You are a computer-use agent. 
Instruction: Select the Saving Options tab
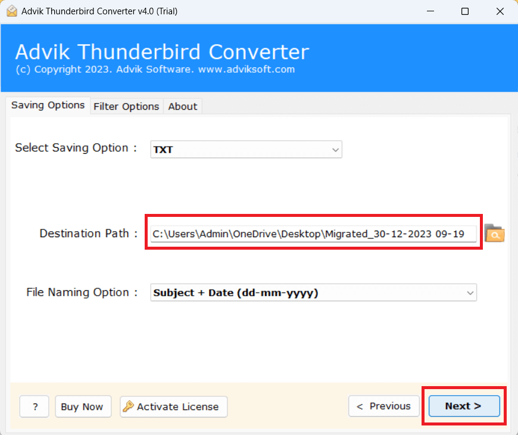pos(48,105)
